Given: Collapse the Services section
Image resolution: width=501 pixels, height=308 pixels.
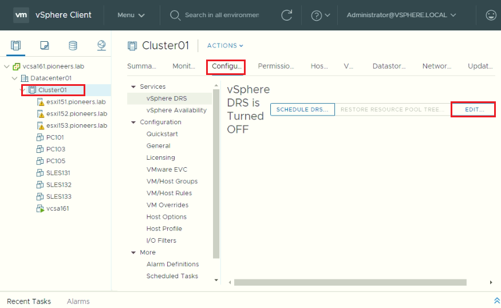Looking at the screenshot, I should [x=133, y=87].
